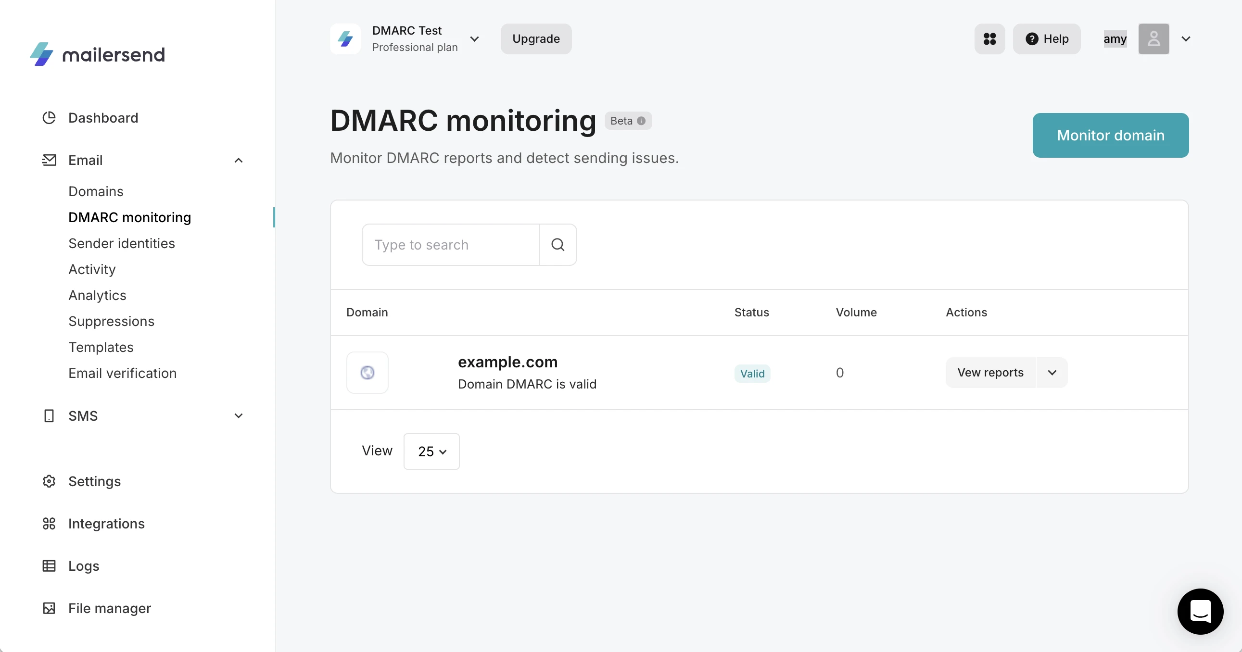Open the live chat bubble
Image resolution: width=1242 pixels, height=652 pixels.
click(1201, 611)
